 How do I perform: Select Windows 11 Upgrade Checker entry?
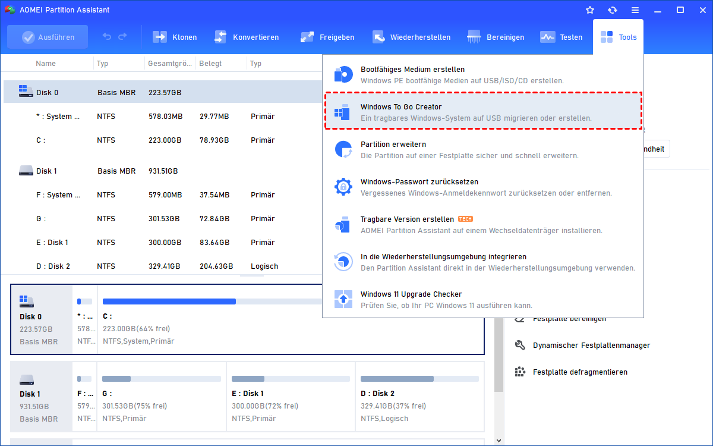tap(483, 300)
